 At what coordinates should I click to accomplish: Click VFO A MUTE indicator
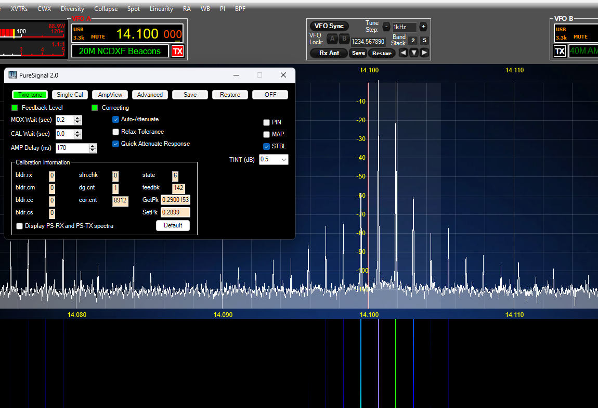(98, 37)
